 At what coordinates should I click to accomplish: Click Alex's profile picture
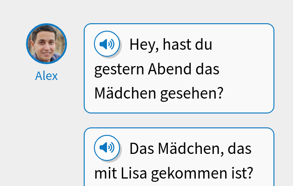[47, 44]
